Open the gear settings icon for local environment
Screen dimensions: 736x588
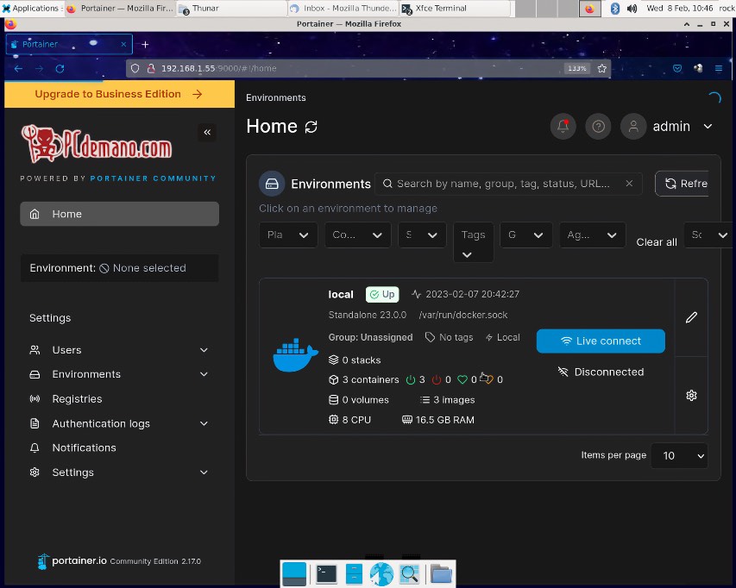coord(691,395)
